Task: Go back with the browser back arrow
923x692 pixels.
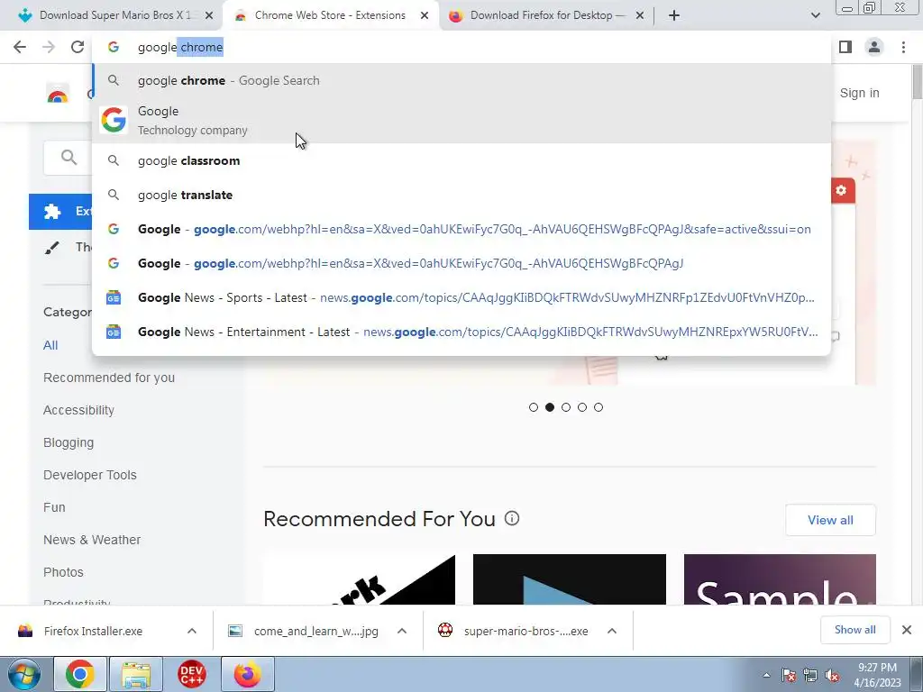Action: click(20, 47)
